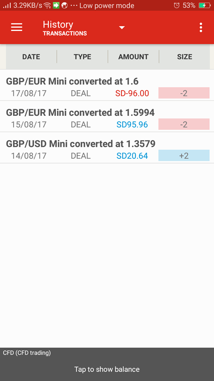Sort by the AMOUNT column header
Screen dimensions: 214x381
click(134, 57)
